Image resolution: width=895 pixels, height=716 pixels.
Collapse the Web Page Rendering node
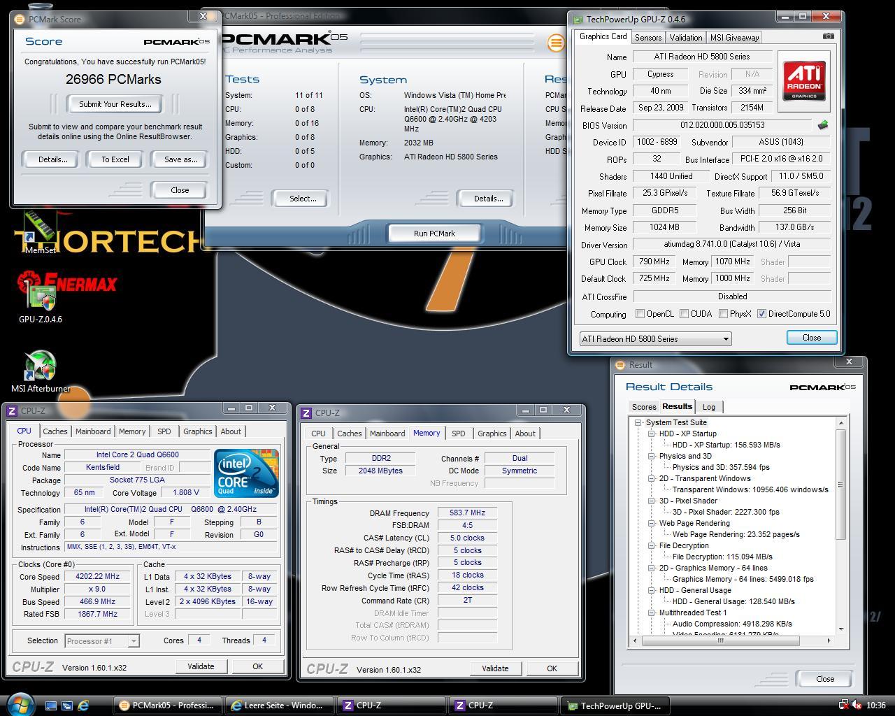point(651,523)
